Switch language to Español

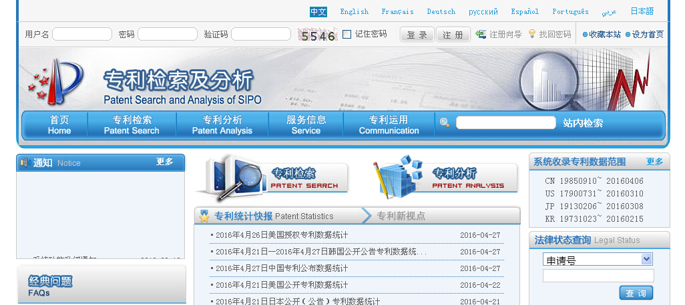coord(525,12)
